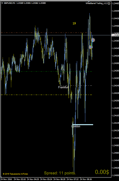Viewport: 119px width, 181px height.
Task: Select the thick light-blue London level line
Action: (83, 125)
